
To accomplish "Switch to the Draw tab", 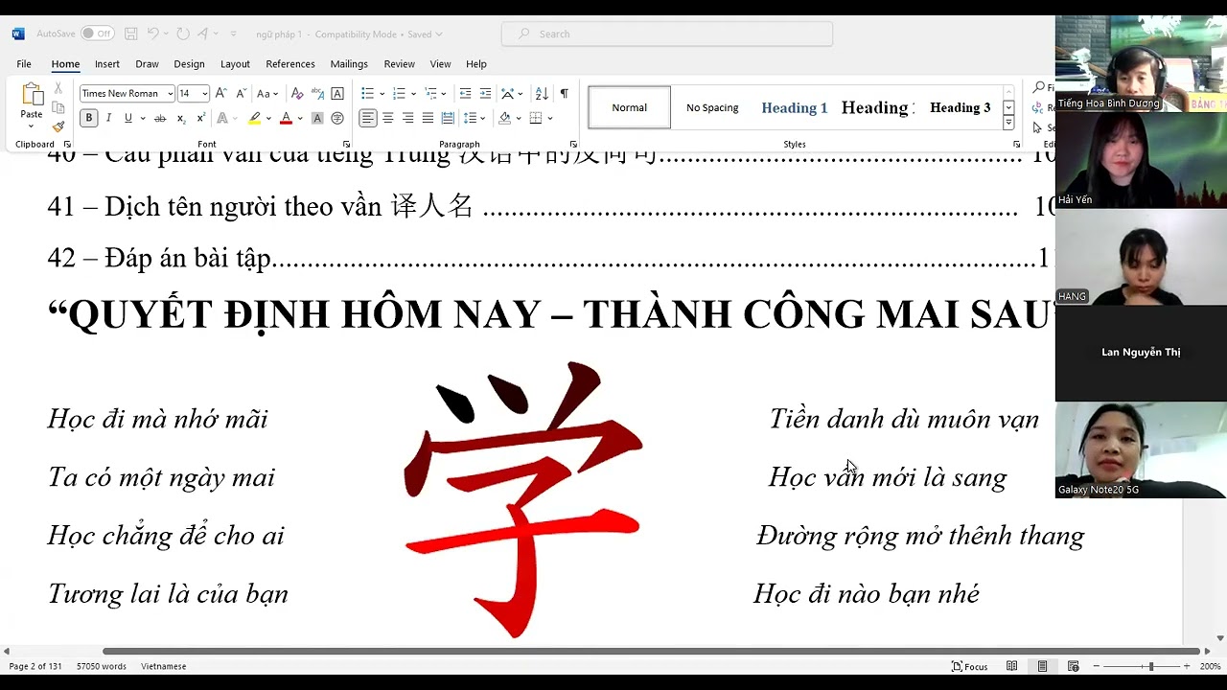I will tap(147, 64).
